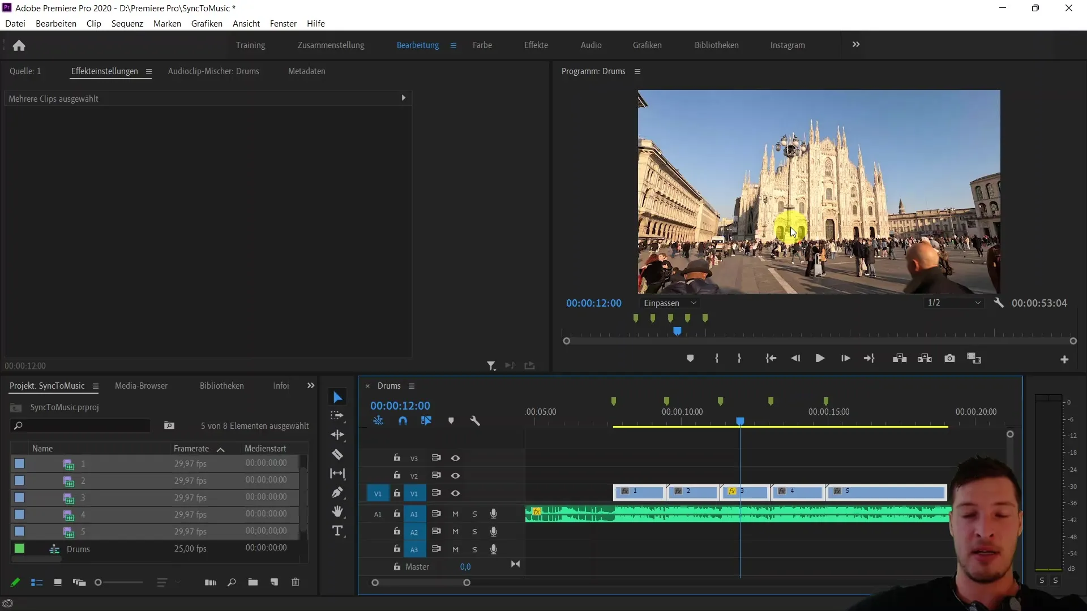
Task: Click the Home icon
Action: 19,45
